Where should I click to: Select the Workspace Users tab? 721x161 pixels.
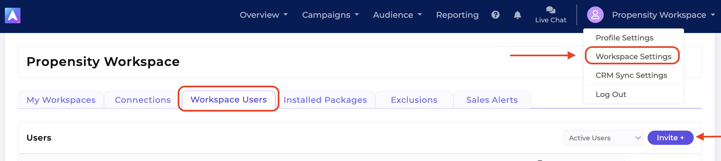228,100
